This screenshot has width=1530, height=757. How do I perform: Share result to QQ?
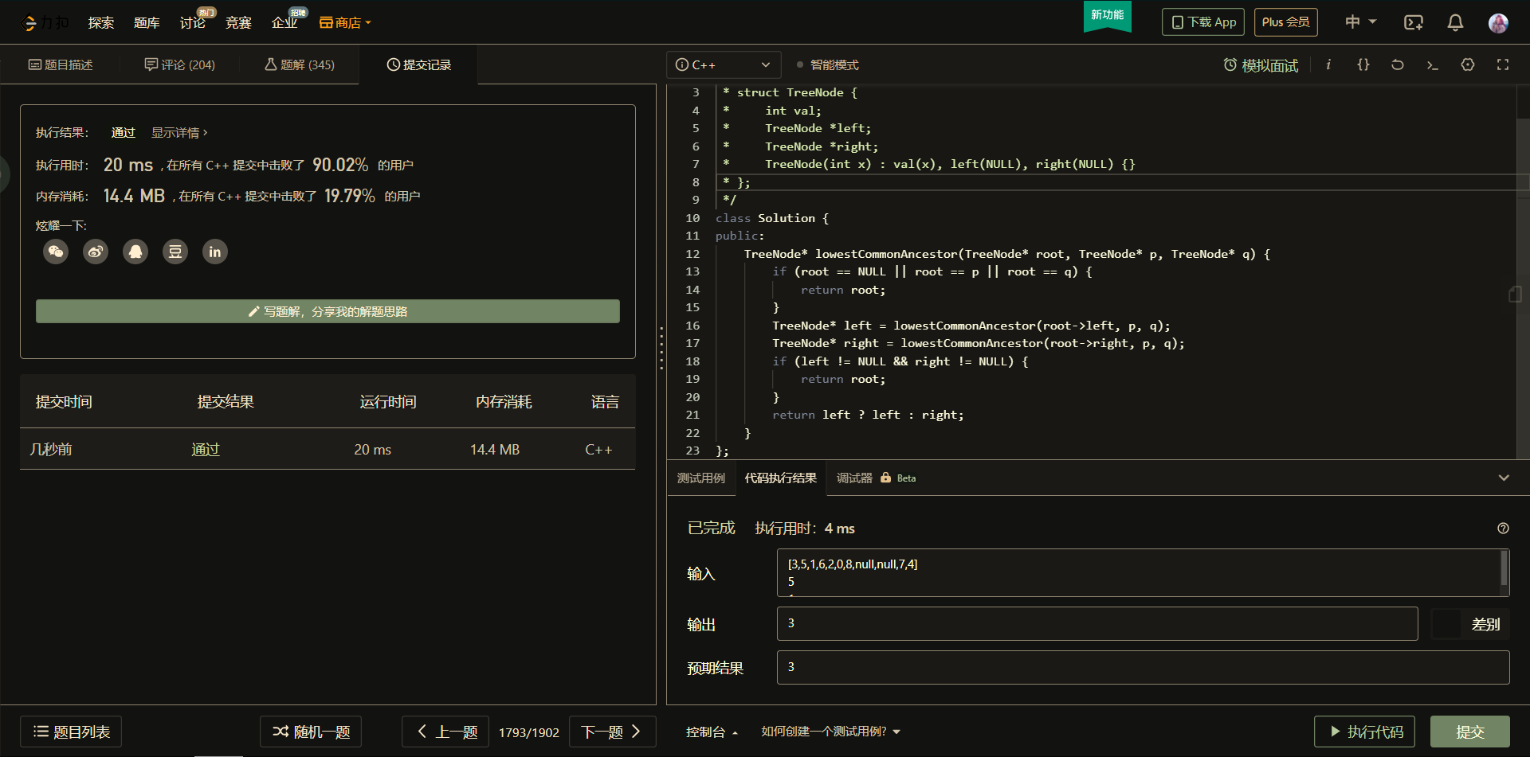(x=135, y=252)
